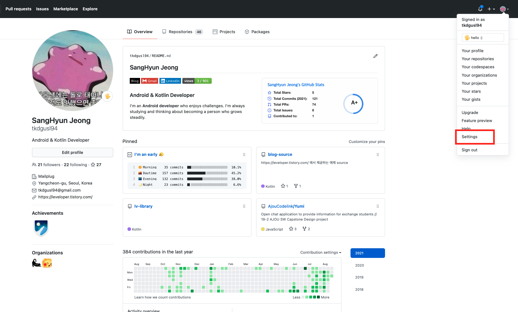The height and width of the screenshot is (312, 518).
Task: Click the Edit profile button
Action: tap(73, 153)
